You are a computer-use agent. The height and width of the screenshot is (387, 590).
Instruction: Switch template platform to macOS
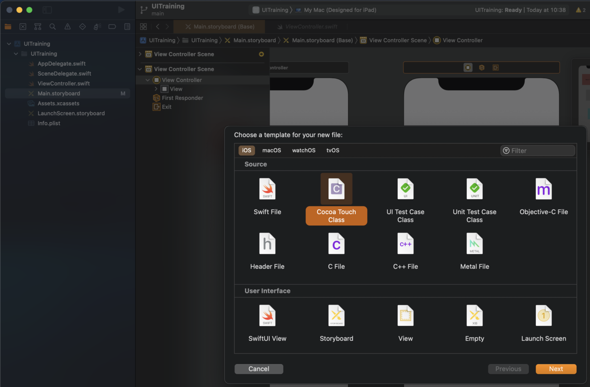click(x=272, y=150)
